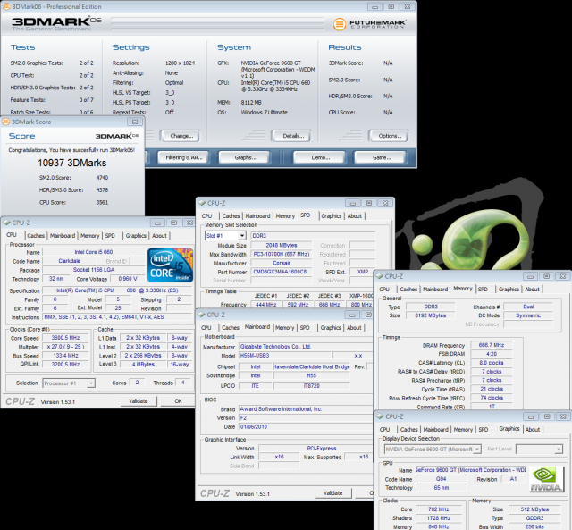This screenshot has height=530, width=572.
Task: Switch to the SPD tab in Memory window
Action: [x=483, y=290]
